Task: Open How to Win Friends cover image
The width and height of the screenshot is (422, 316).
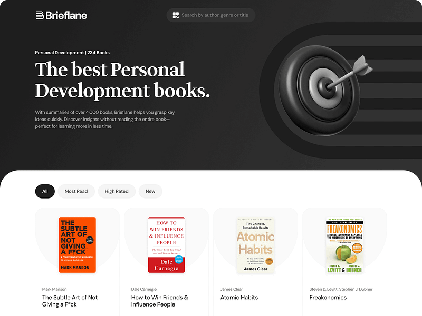Action: coord(166,245)
